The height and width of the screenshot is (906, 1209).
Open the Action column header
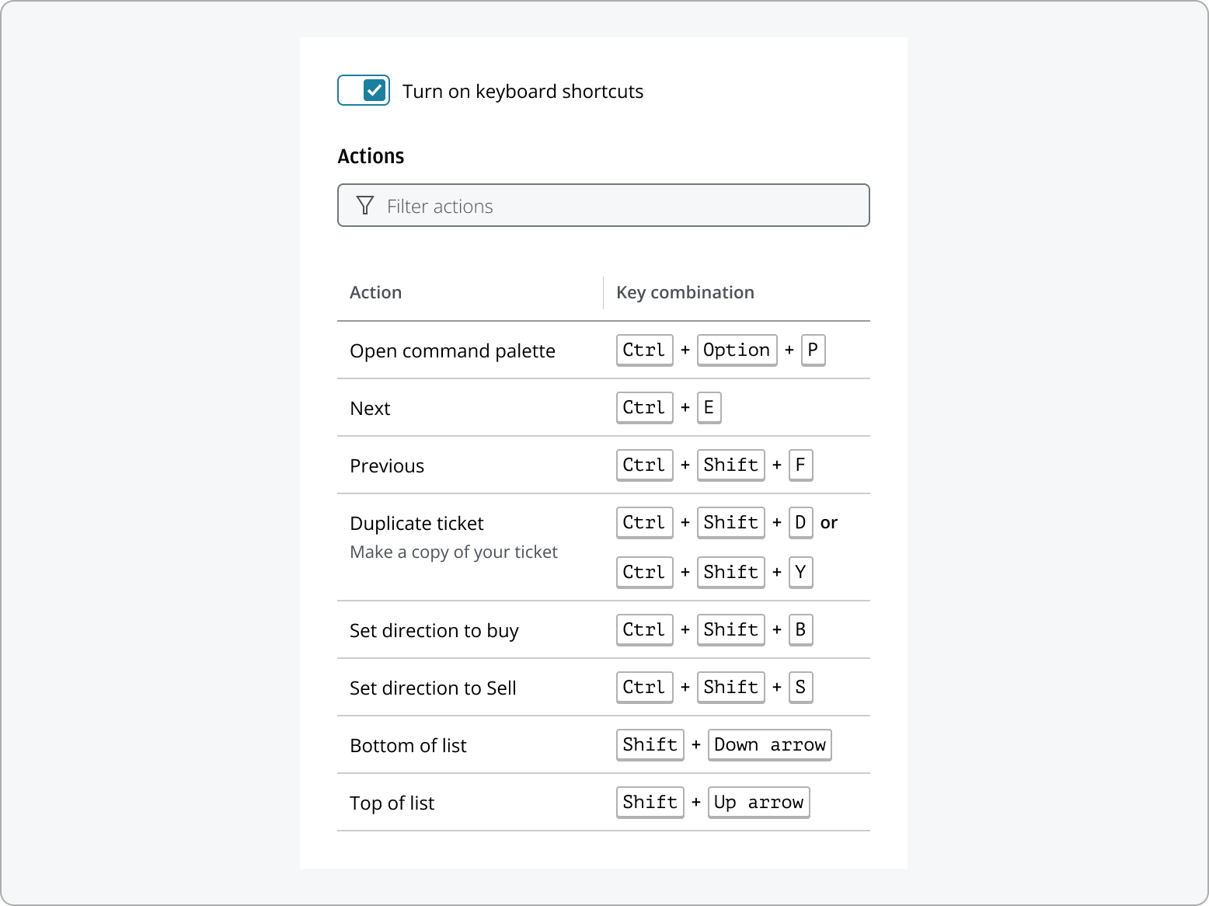pyautogui.click(x=375, y=292)
